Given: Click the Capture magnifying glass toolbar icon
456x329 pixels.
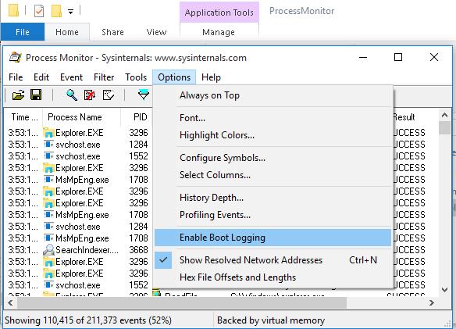Looking at the screenshot, I should pyautogui.click(x=72, y=95).
